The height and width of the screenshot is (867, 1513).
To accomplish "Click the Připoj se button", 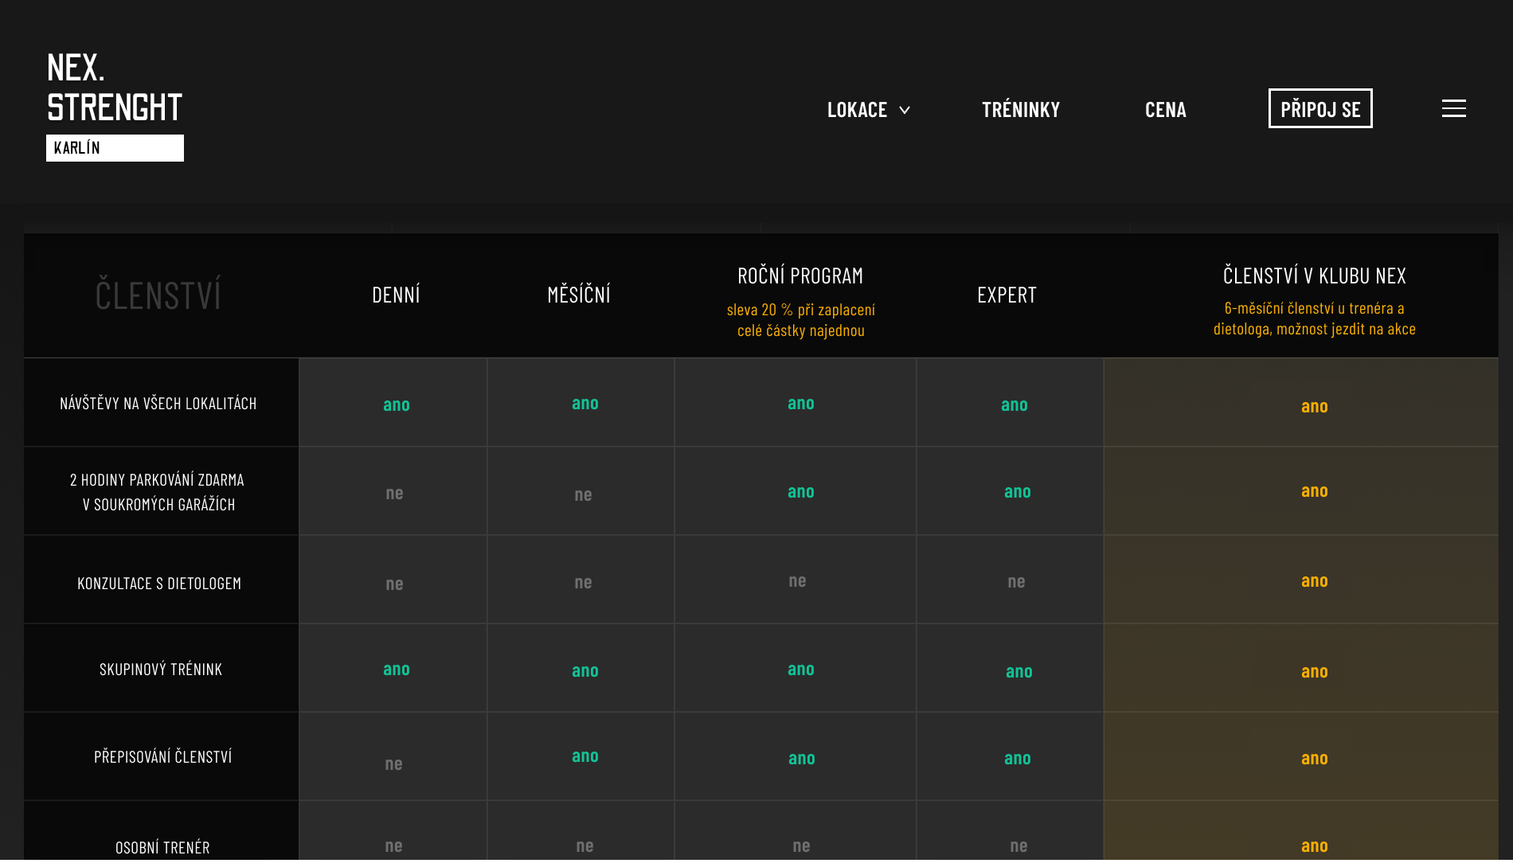I will click(x=1319, y=109).
